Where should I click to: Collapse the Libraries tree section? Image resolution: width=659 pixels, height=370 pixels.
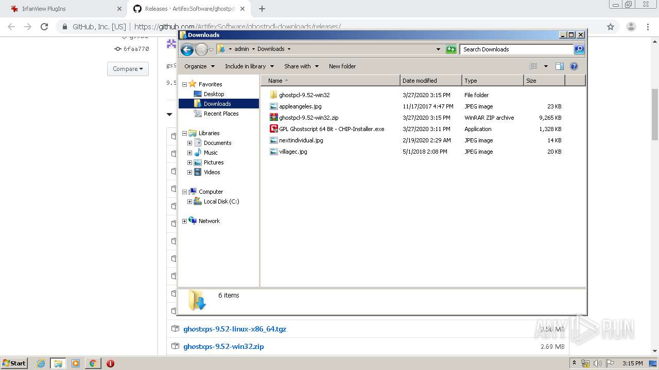click(x=184, y=134)
